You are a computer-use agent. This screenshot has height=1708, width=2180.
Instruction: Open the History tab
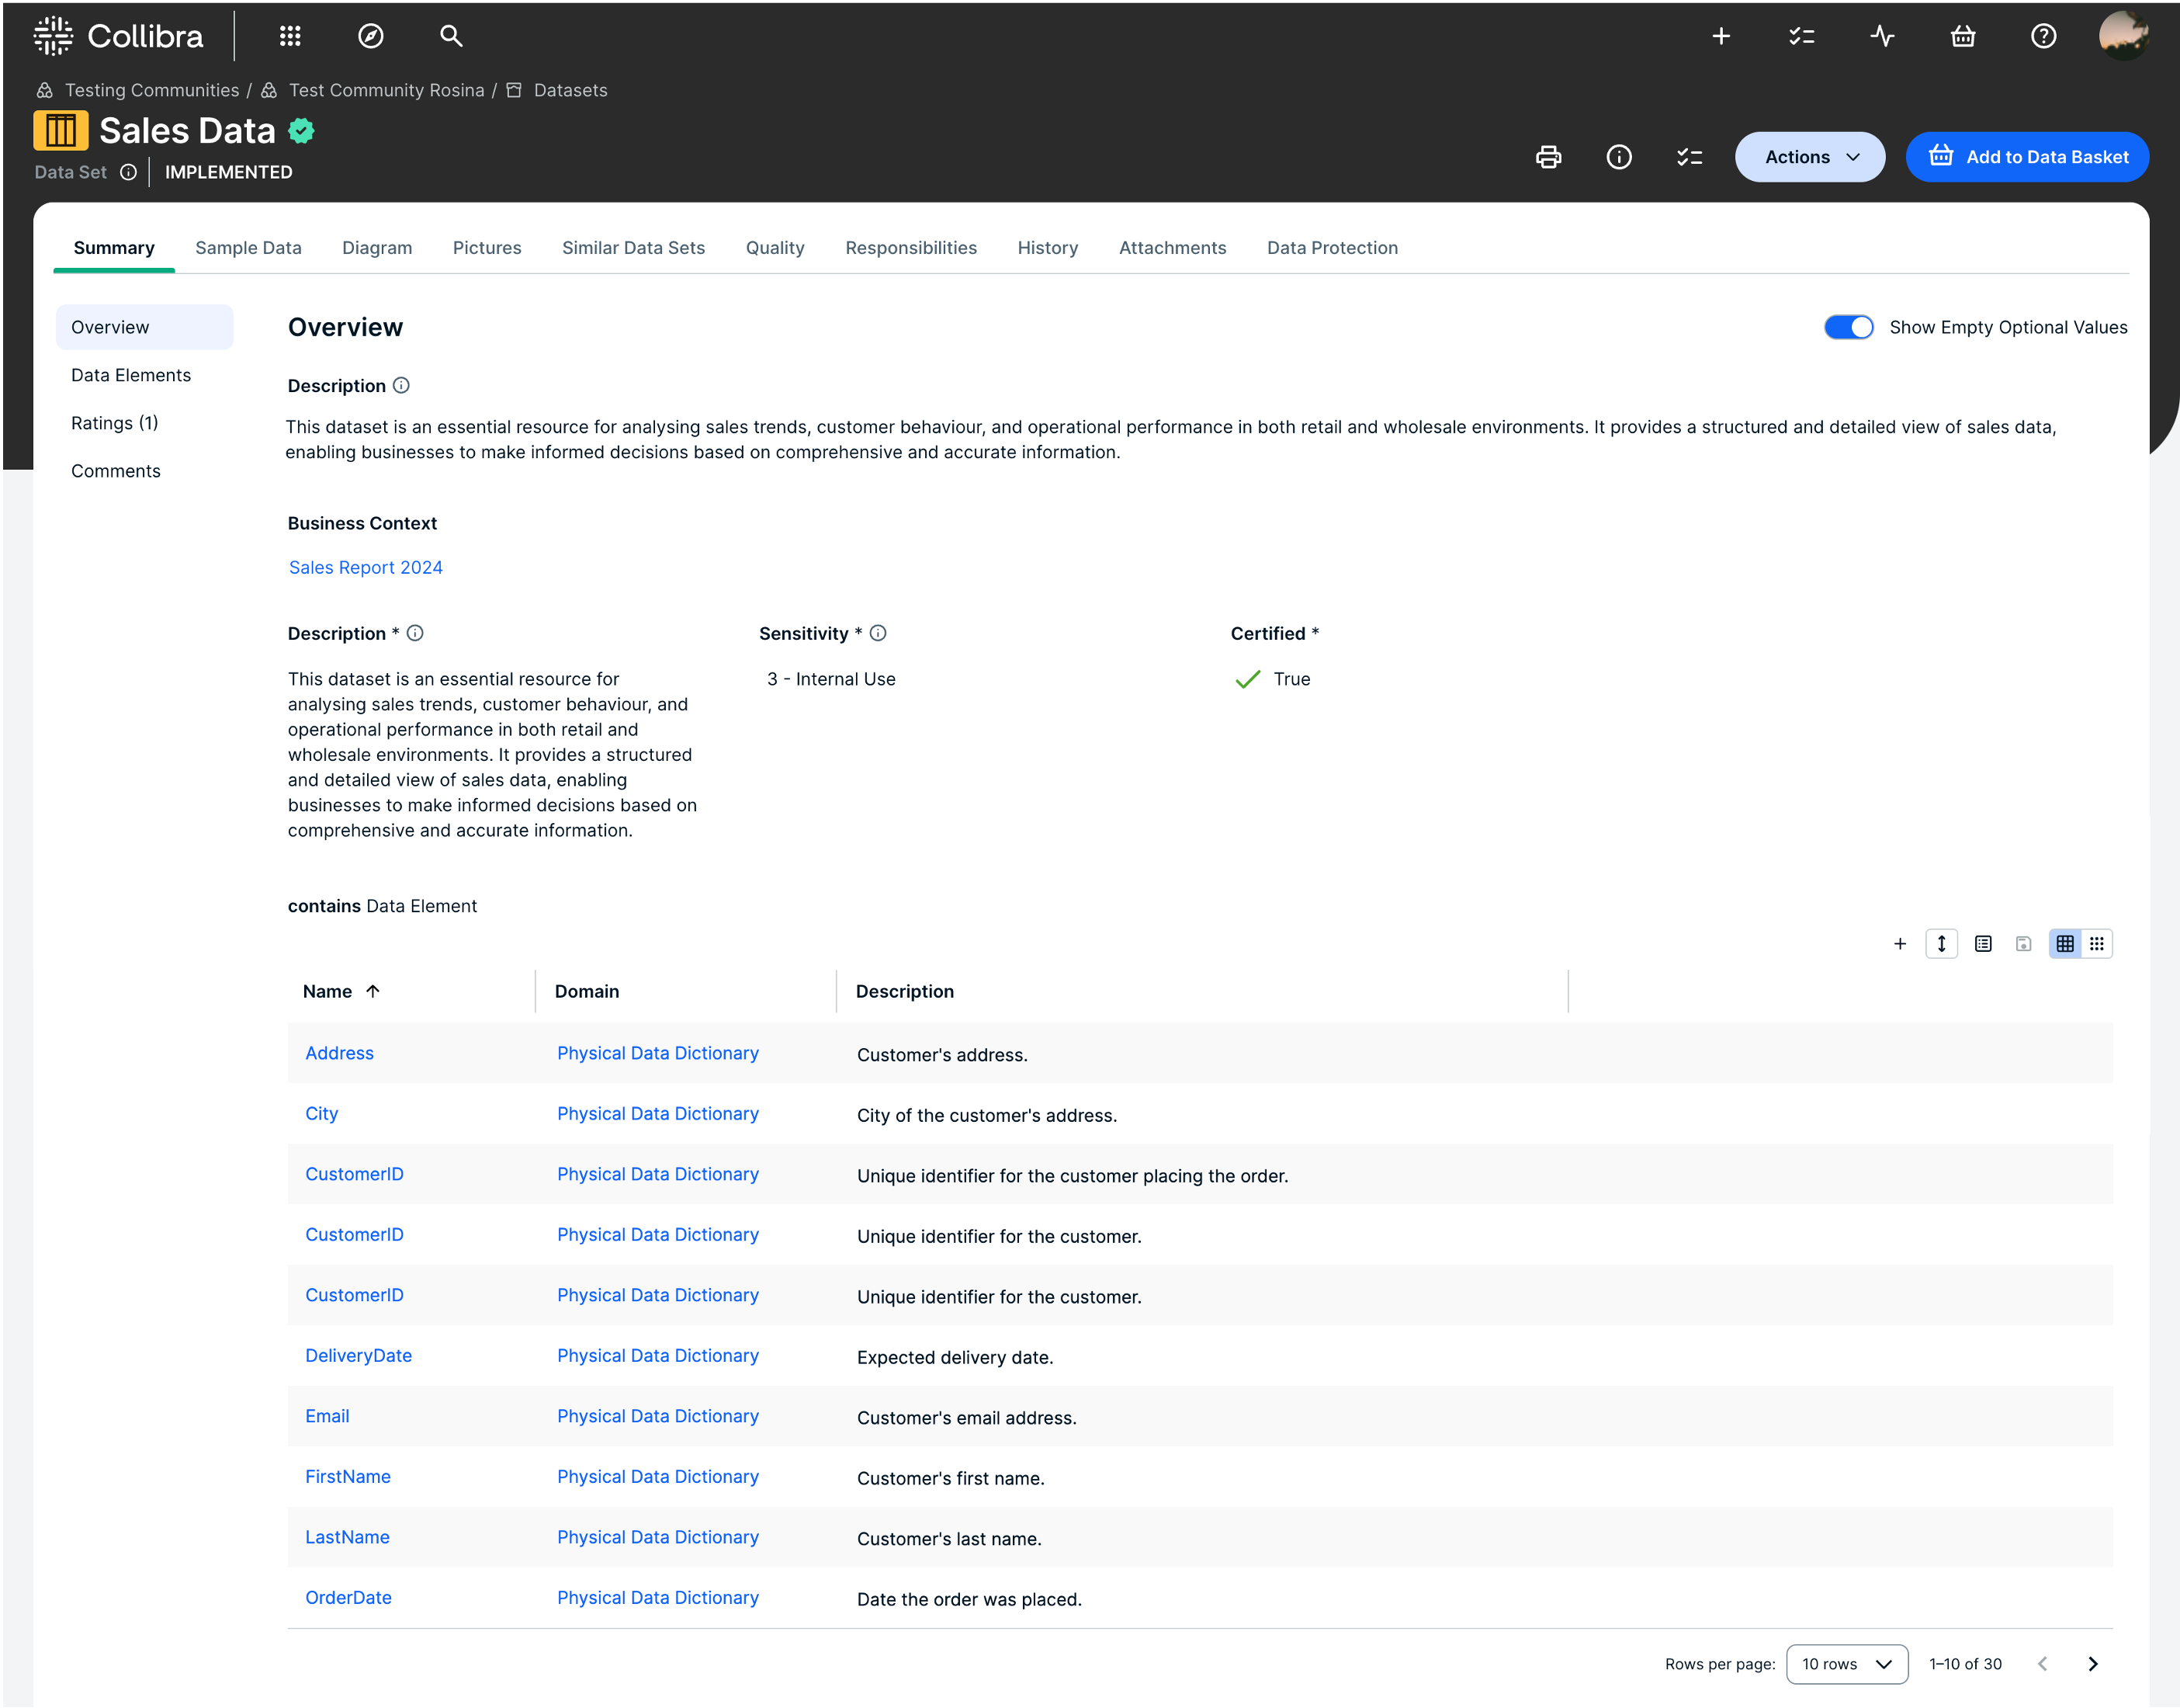click(x=1048, y=248)
